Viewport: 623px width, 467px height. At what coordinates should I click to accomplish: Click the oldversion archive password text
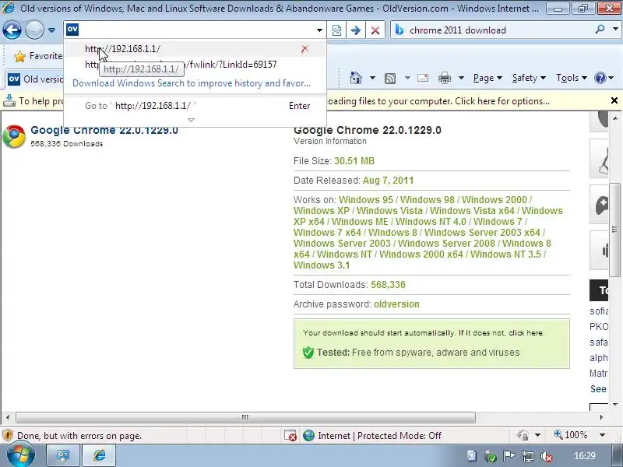pos(396,304)
